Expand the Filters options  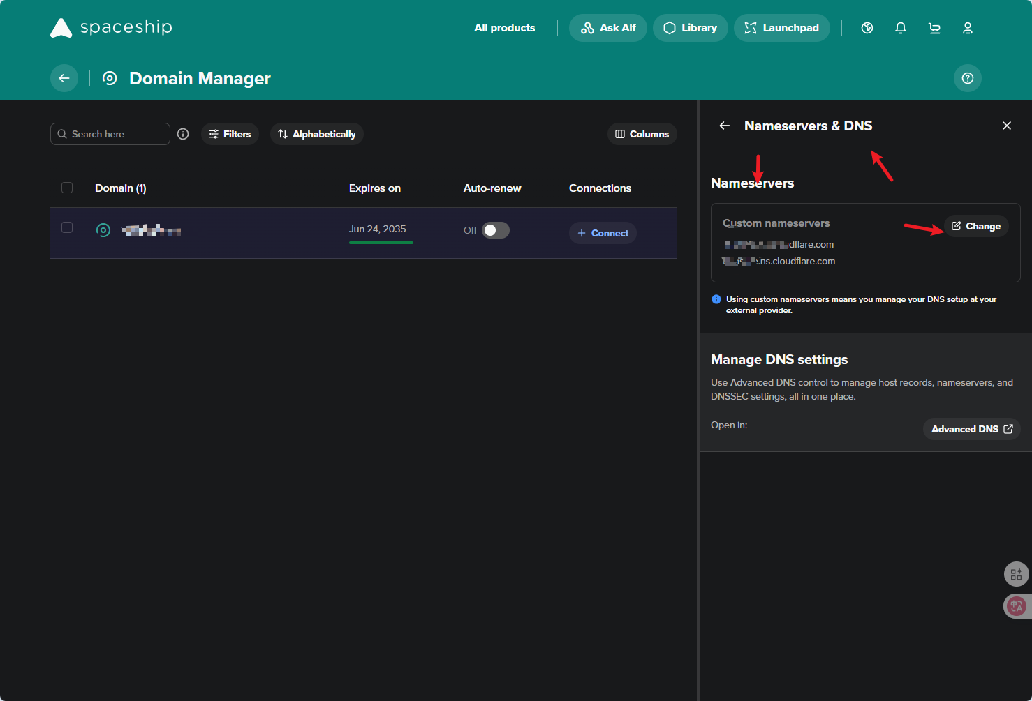click(x=230, y=134)
